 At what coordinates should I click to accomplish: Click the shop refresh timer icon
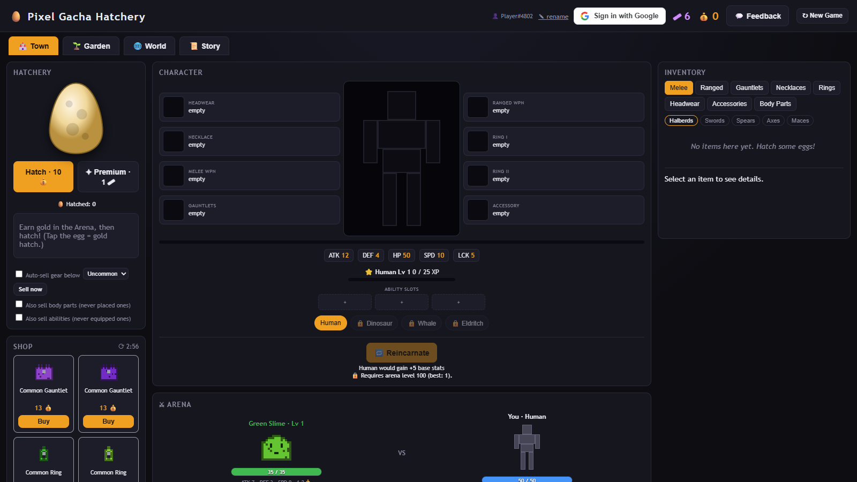(122, 347)
